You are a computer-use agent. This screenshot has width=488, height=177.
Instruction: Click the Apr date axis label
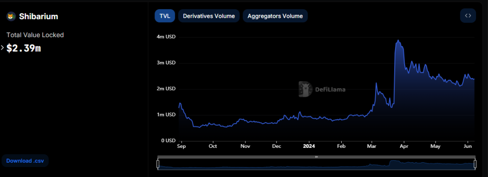point(404,146)
